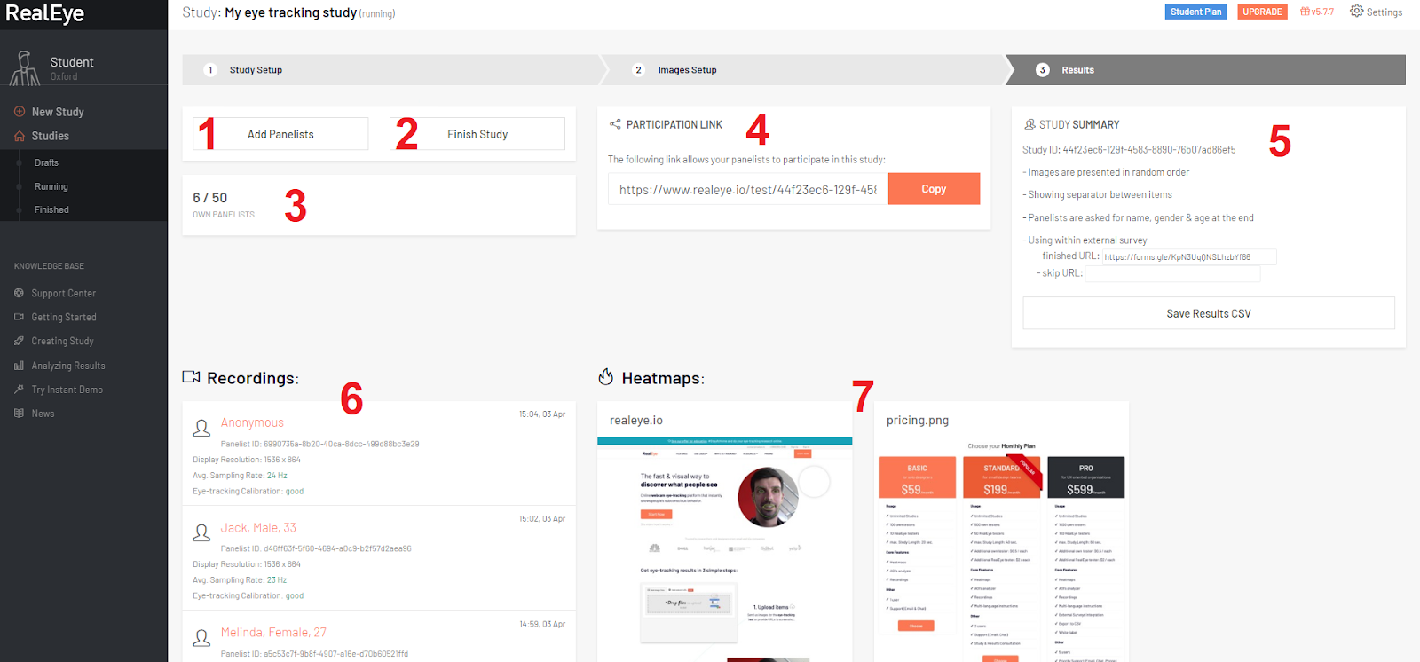Viewport: 1420px width, 662px height.
Task: Copy the participation link
Action: tap(934, 189)
